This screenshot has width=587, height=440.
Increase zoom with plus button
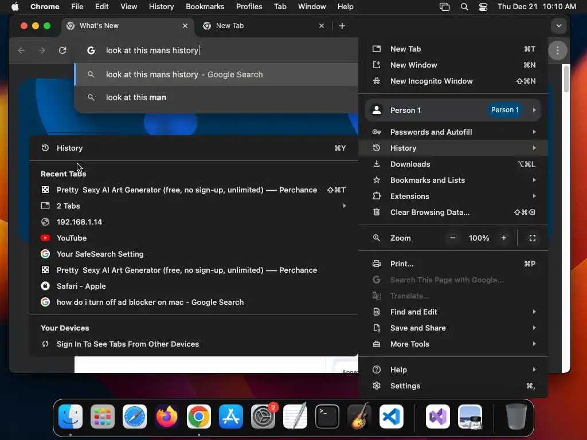(x=503, y=238)
